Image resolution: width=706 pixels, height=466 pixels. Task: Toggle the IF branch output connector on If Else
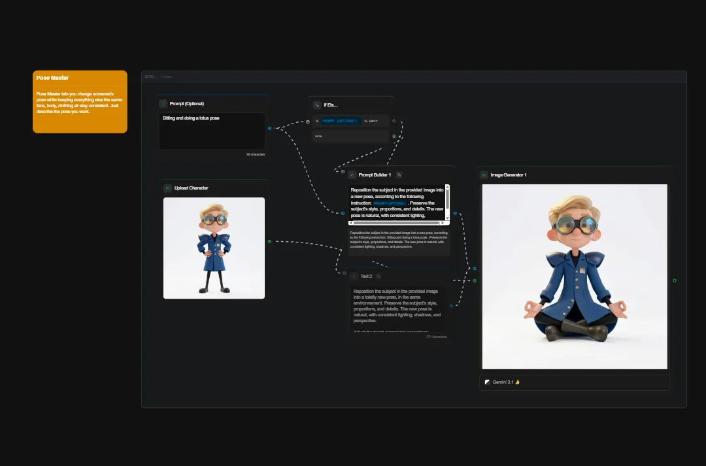(394, 121)
